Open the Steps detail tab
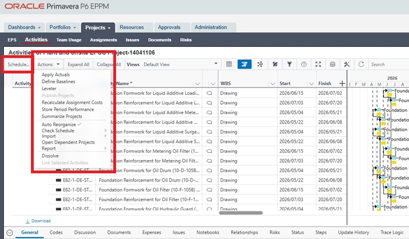This screenshot has height=239, width=409. pyautogui.click(x=321, y=232)
